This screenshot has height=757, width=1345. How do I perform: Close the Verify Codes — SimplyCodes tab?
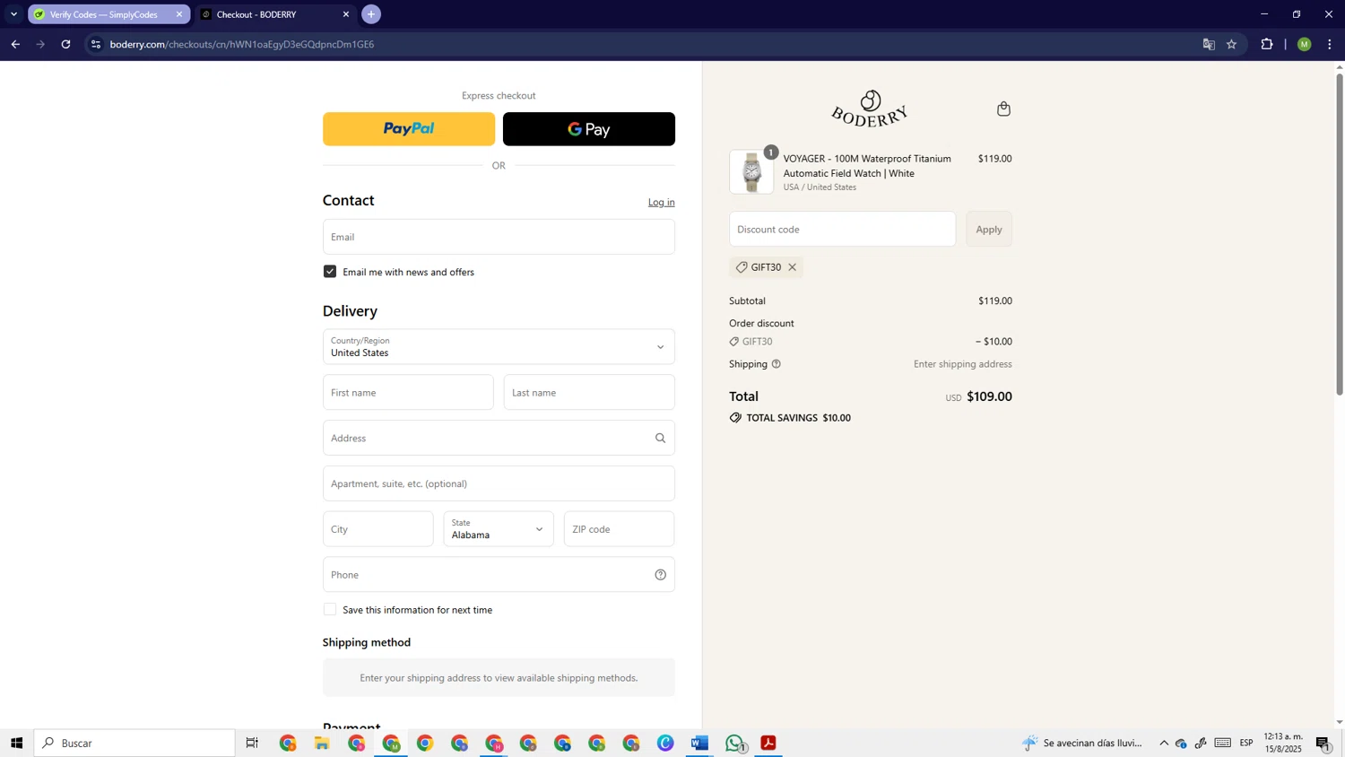(179, 14)
